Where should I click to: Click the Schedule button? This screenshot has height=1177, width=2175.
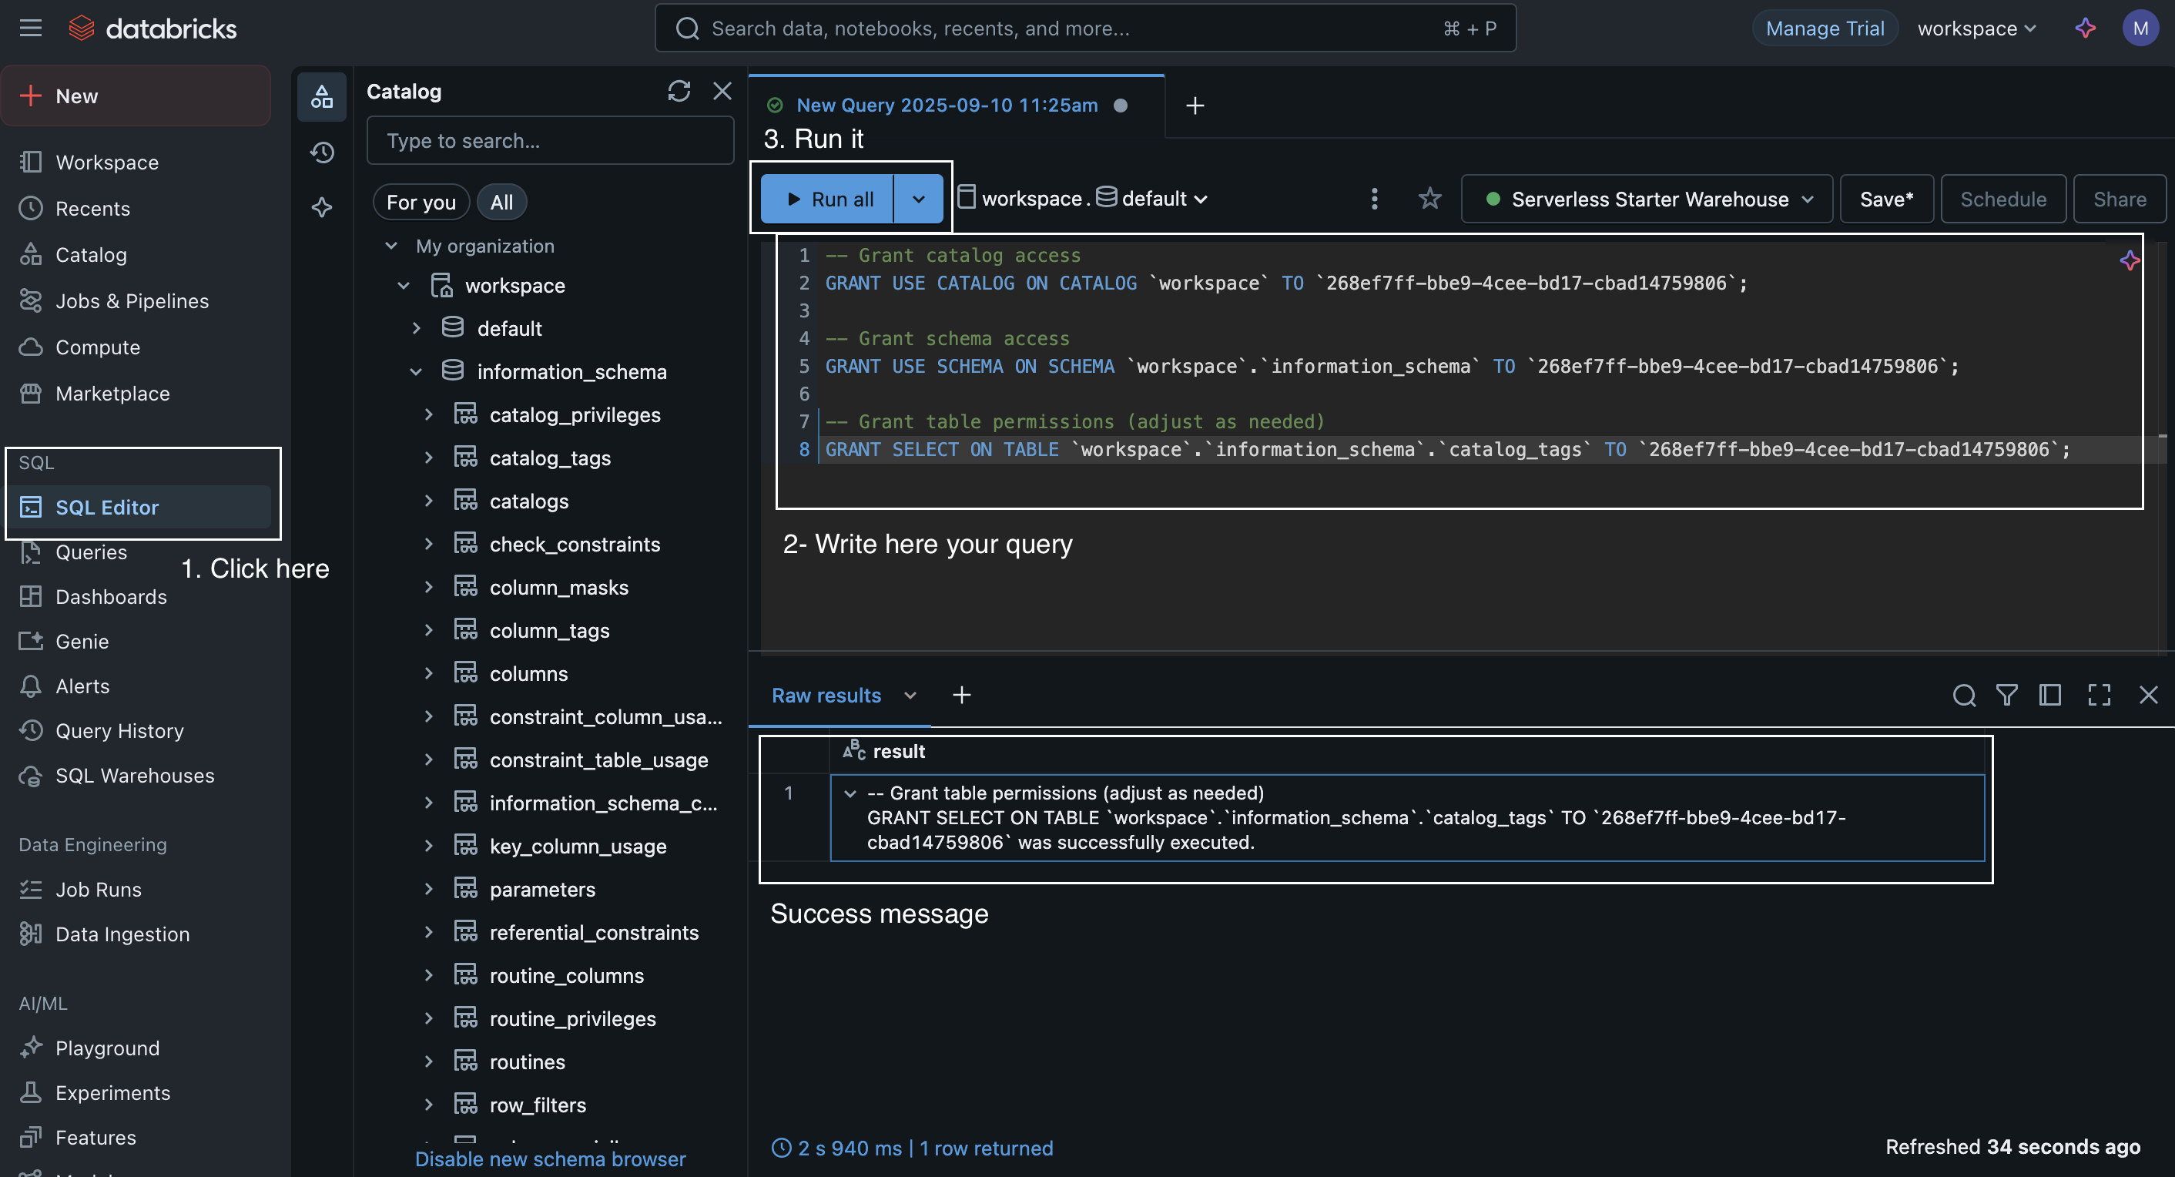[x=2002, y=199]
